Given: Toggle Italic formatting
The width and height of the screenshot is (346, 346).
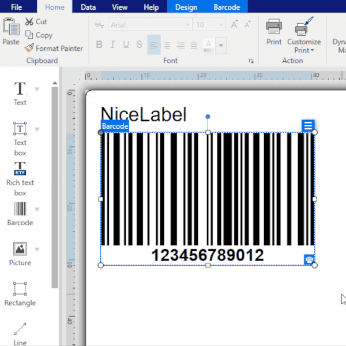Looking at the screenshot, I should click(112, 44).
